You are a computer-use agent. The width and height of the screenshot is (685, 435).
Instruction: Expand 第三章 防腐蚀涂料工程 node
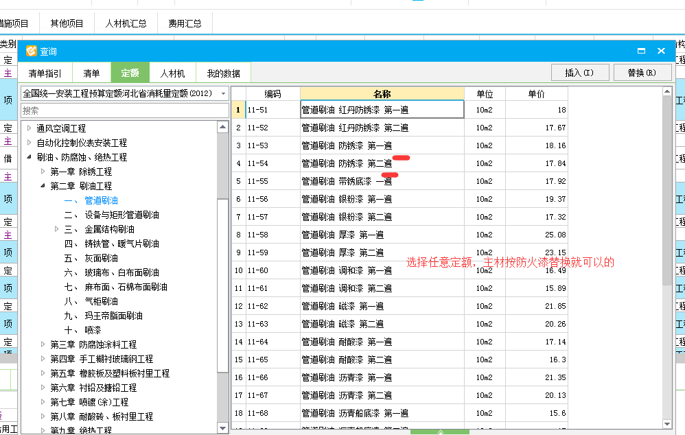point(43,344)
